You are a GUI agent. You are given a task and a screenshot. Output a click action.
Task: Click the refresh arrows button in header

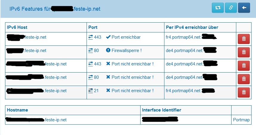(x=218, y=8)
